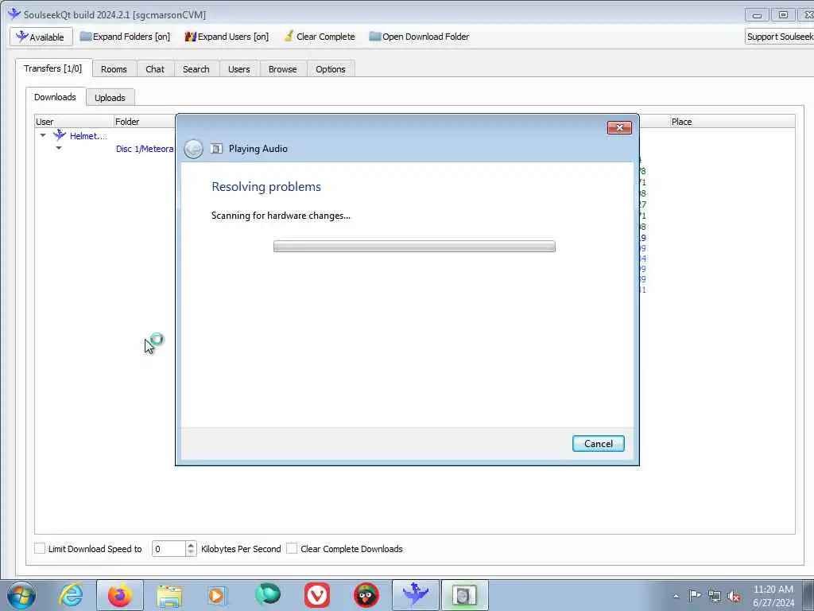Click the Playing Audio title icon
The width and height of the screenshot is (814, 611).
point(216,149)
